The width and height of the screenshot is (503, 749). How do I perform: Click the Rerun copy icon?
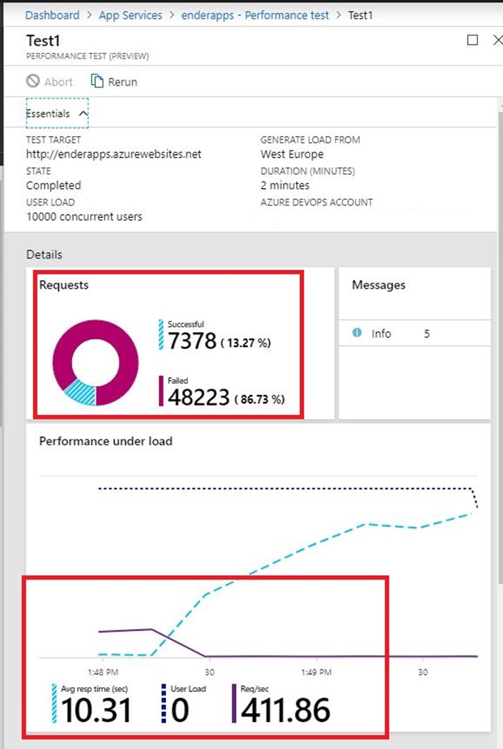(x=97, y=81)
